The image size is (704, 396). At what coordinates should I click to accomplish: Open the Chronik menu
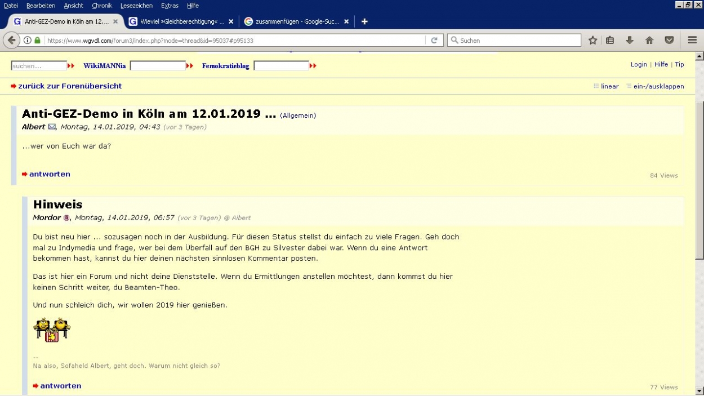[102, 6]
